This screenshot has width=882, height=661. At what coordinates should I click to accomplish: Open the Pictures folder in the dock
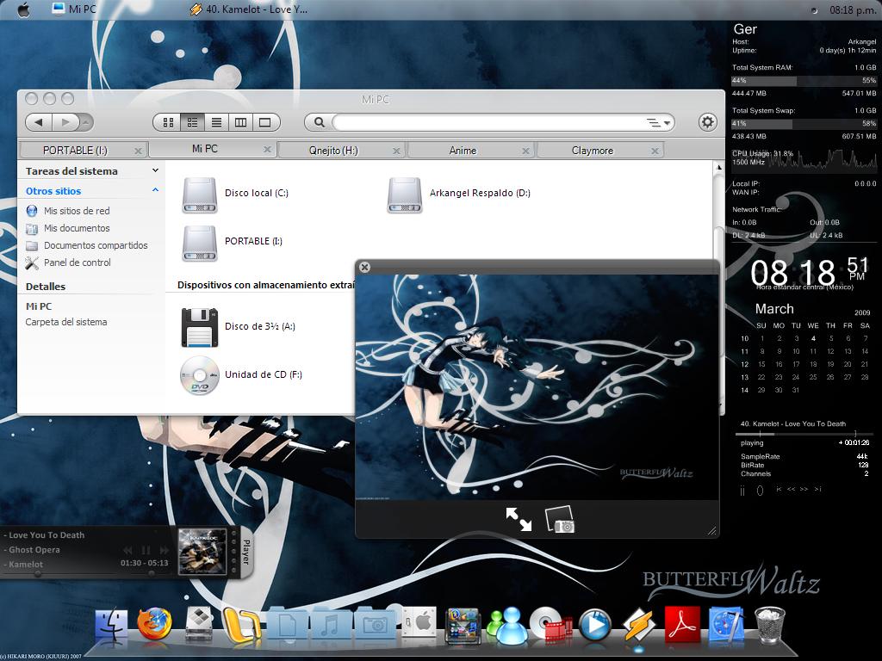[x=375, y=625]
